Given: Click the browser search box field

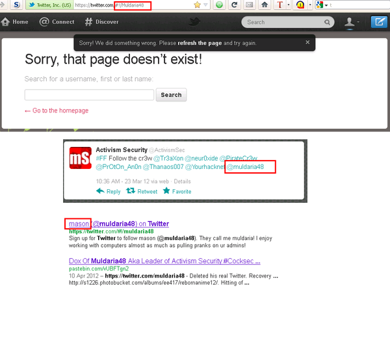Looking at the screenshot, I should [359, 5].
